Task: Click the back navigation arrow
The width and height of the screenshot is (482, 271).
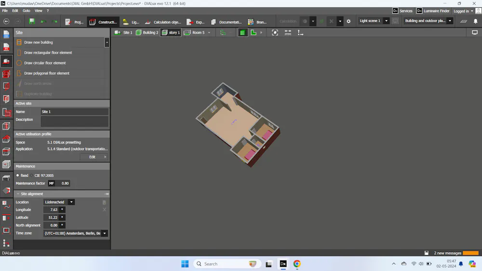Action: click(x=6, y=21)
